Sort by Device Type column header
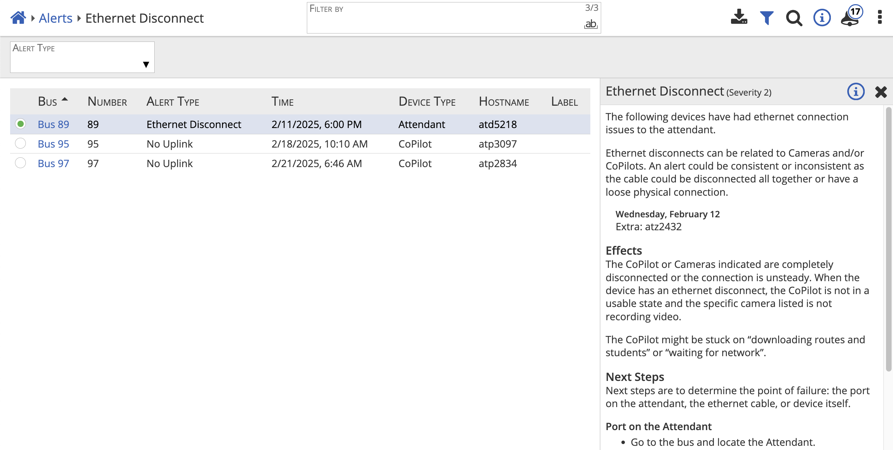 tap(427, 102)
